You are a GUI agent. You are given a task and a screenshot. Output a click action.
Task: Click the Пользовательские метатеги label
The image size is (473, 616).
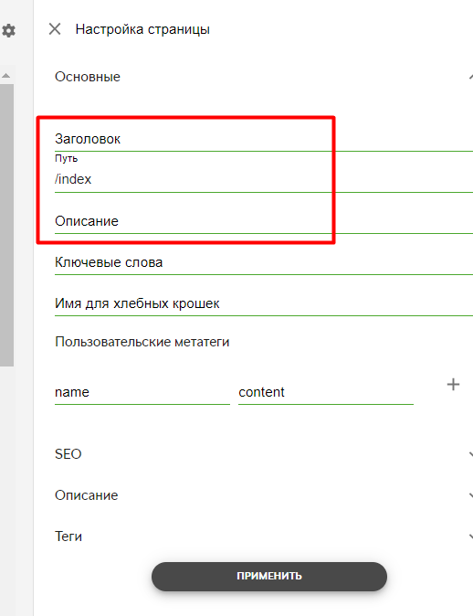point(142,342)
